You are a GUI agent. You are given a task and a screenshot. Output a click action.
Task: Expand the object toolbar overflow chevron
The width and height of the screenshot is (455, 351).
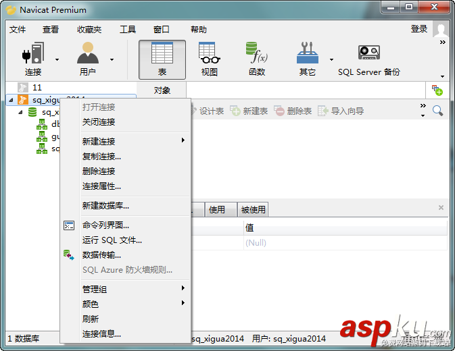(x=423, y=106)
